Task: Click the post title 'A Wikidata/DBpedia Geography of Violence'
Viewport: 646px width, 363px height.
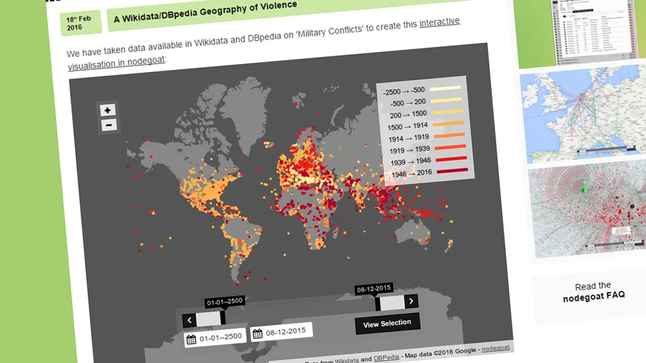Action: click(205, 12)
